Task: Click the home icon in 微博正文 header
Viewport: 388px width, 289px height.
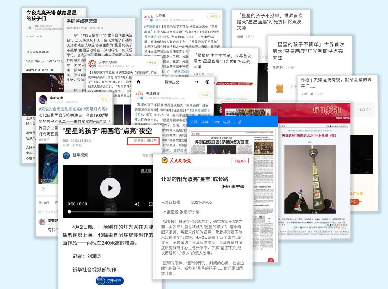Action: click(138, 82)
